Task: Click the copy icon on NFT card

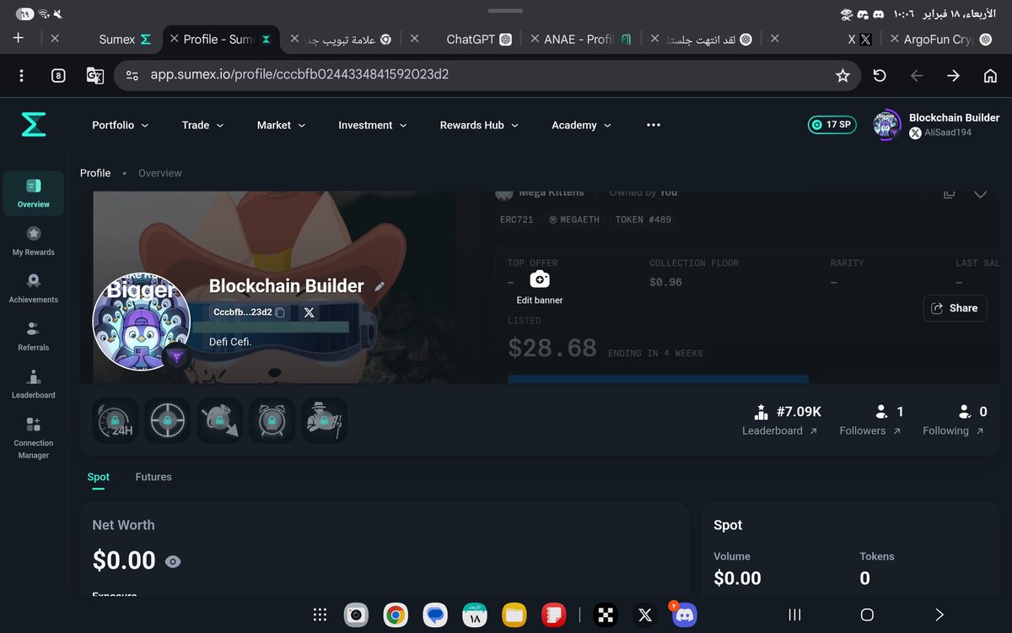Action: 949,194
